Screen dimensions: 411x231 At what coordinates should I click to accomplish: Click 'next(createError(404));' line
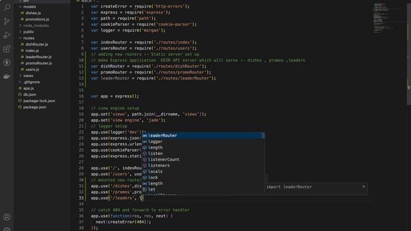click(x=123, y=222)
